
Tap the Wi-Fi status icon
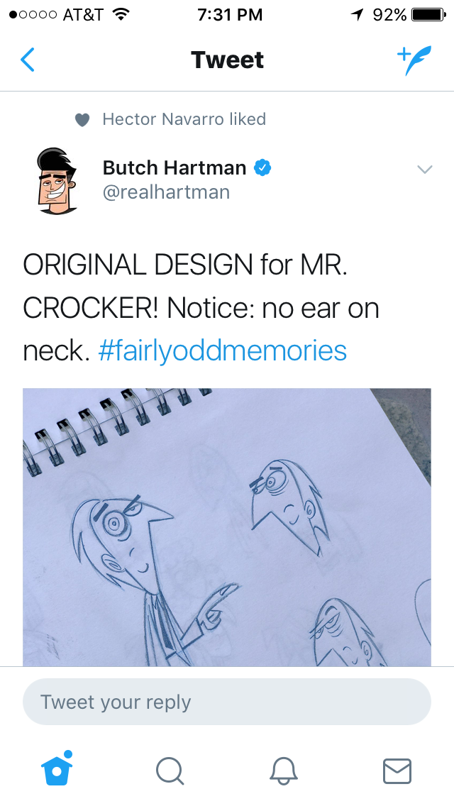121,14
